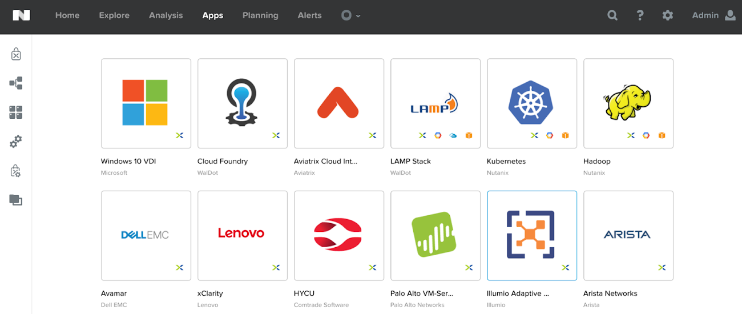Screen dimensions: 742x314
Task: Click the Lenovo xClarity tile
Action: pos(243,236)
